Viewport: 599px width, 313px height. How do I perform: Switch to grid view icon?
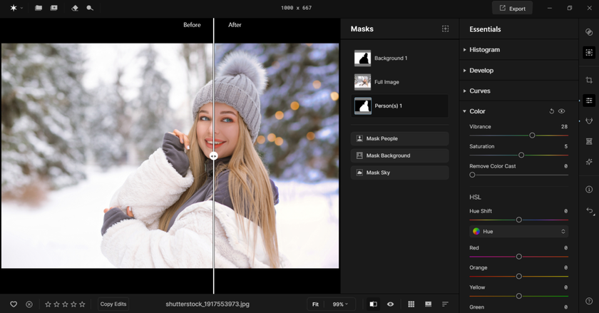click(411, 304)
